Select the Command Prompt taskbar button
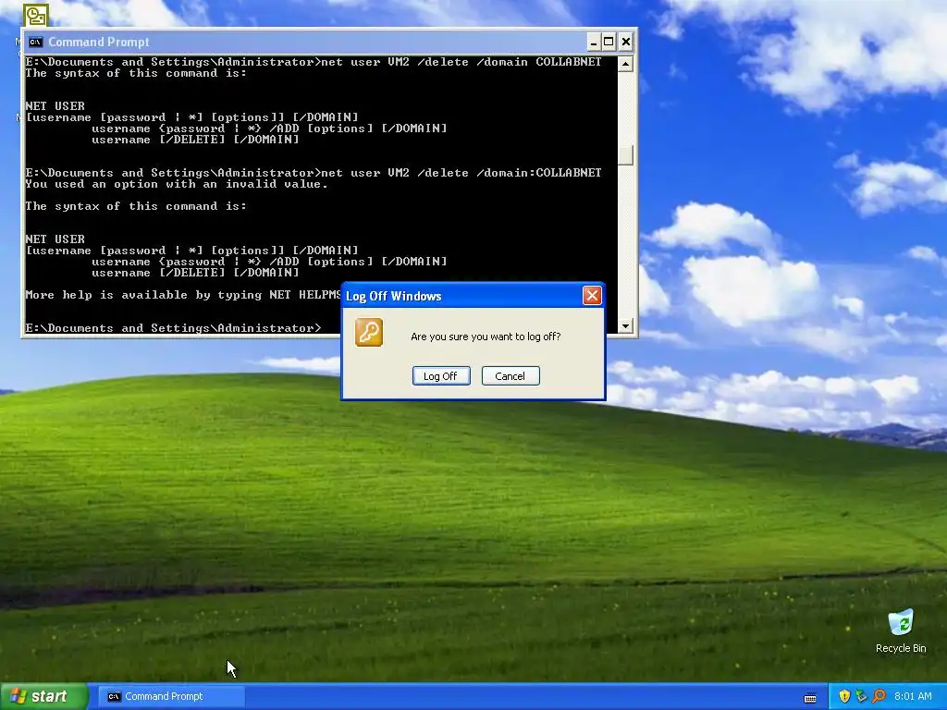 [x=171, y=696]
